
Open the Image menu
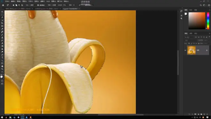19,1
